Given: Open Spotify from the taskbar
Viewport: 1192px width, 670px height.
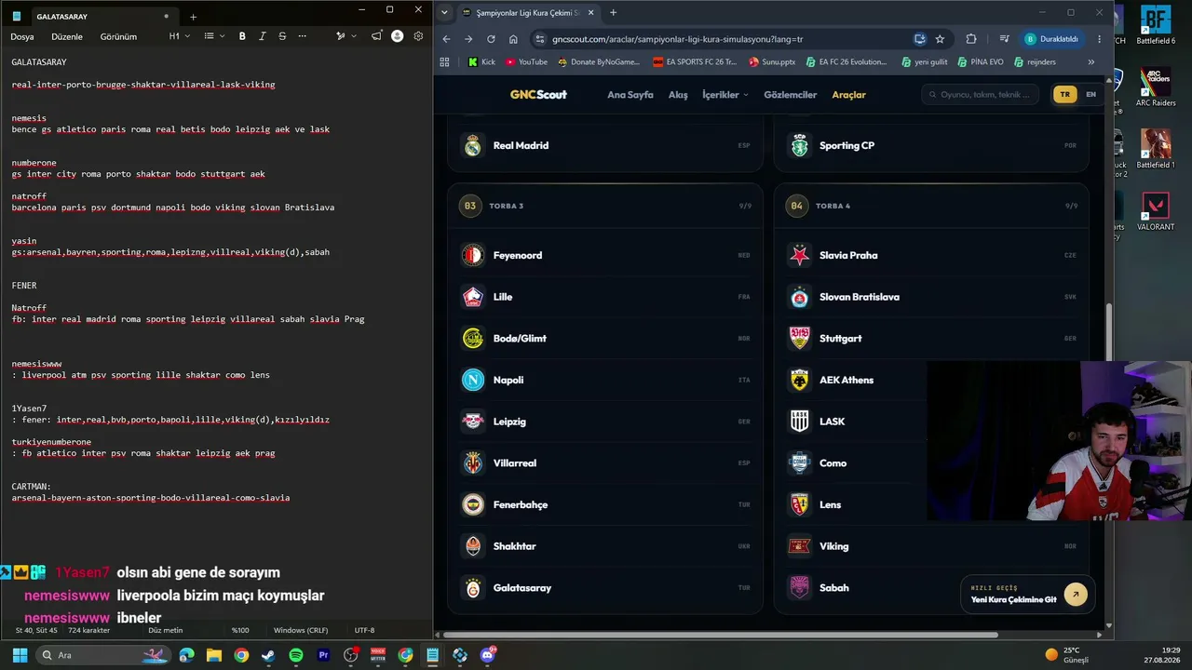Looking at the screenshot, I should (x=296, y=655).
